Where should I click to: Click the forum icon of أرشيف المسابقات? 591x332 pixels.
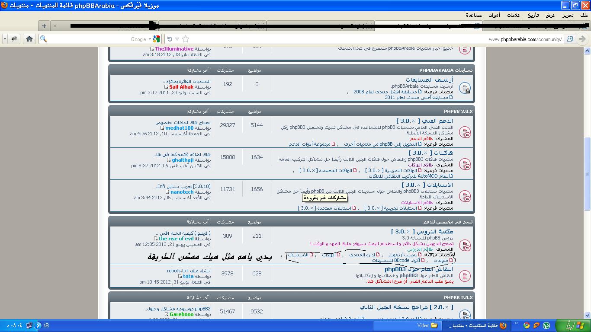465,88
